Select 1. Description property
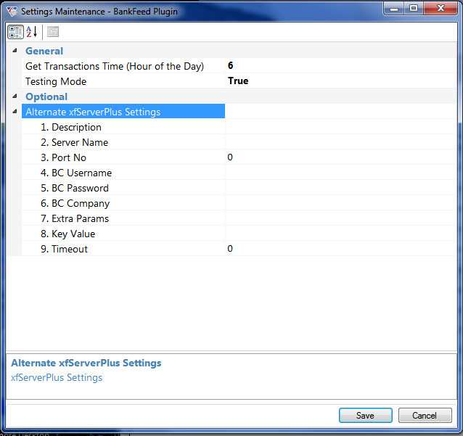Image resolution: width=463 pixels, height=436 pixels. 123,127
